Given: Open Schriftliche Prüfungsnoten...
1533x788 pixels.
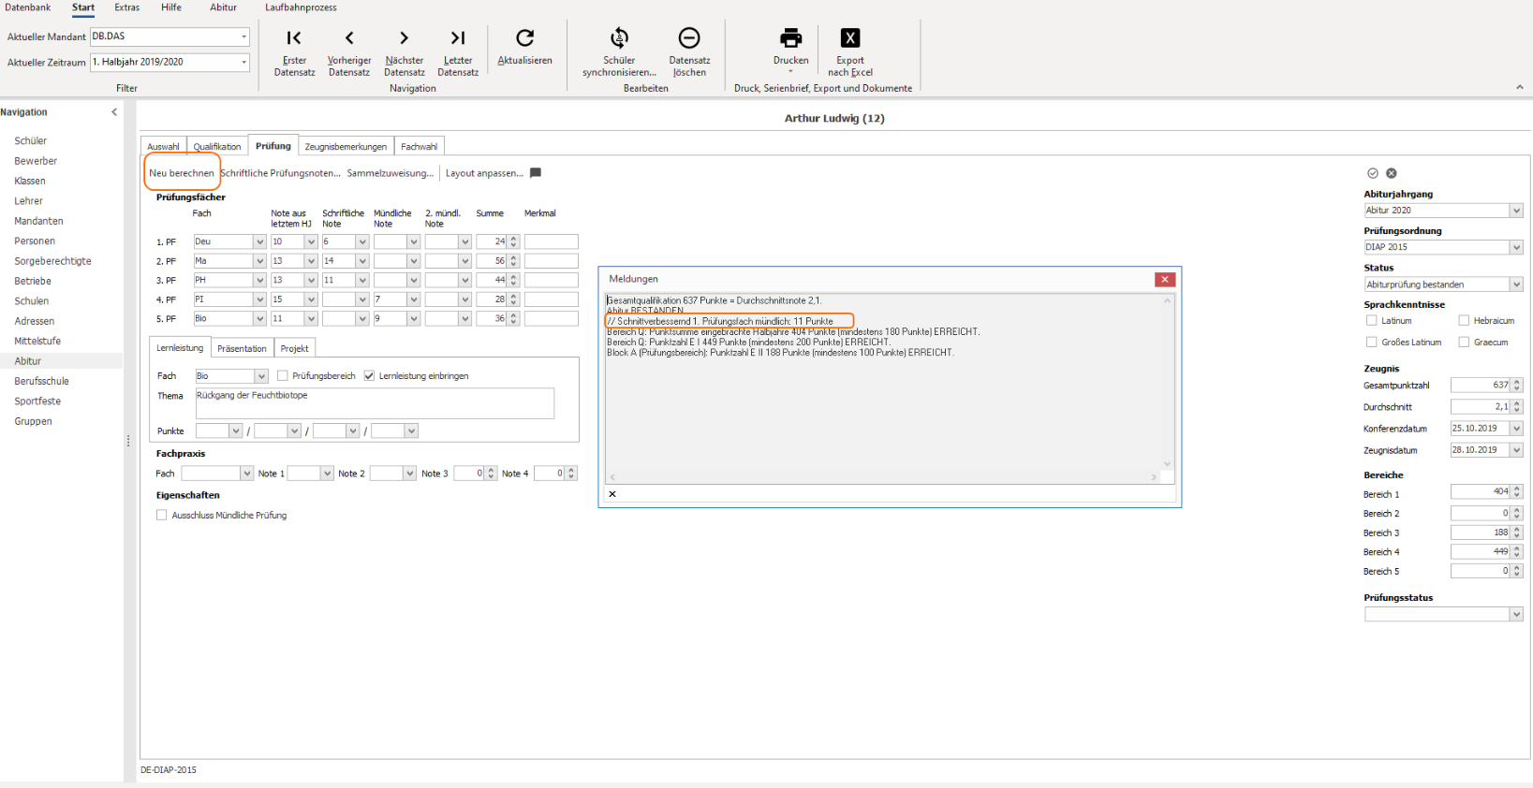Looking at the screenshot, I should pyautogui.click(x=280, y=173).
